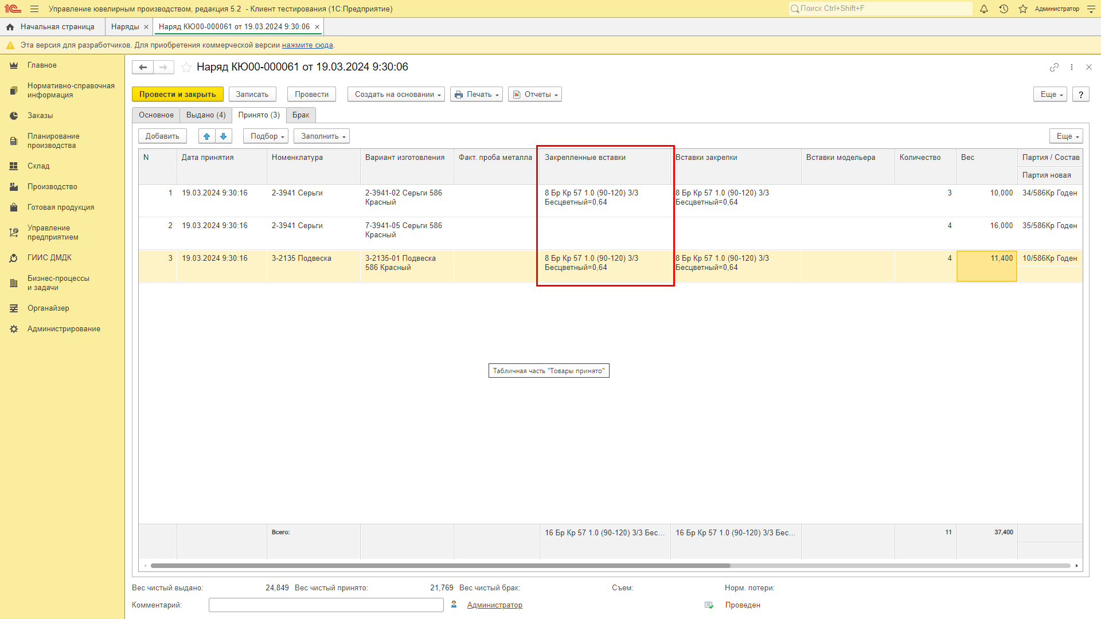Add document to favorites with star icon
The image size is (1101, 619).
pos(186,67)
